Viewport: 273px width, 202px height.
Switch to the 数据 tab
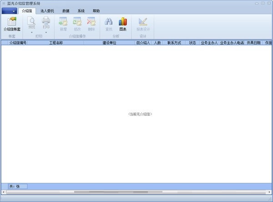pyautogui.click(x=66, y=10)
